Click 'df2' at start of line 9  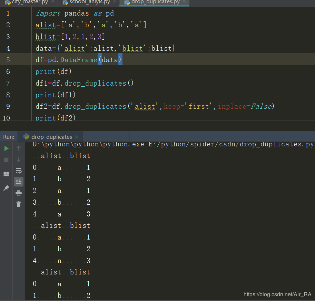click(42, 107)
